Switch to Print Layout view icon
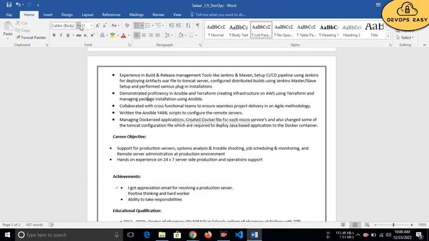Viewport: 429px width, 241px height. click(355, 225)
